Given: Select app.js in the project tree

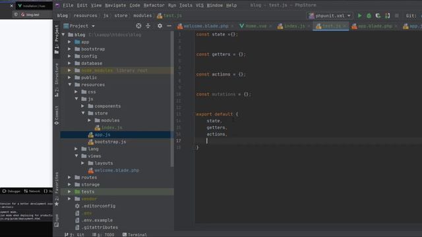Looking at the screenshot, I should point(102,134).
